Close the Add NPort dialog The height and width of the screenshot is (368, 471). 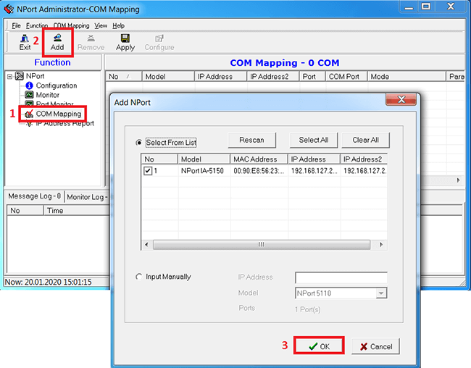(x=401, y=99)
